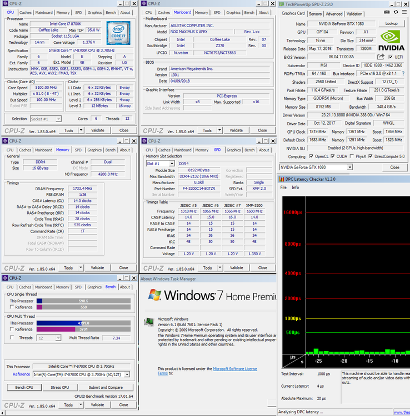The height and width of the screenshot is (416, 410).
Task: Expand Tools arrow in Bench window
Action: pos(81,405)
